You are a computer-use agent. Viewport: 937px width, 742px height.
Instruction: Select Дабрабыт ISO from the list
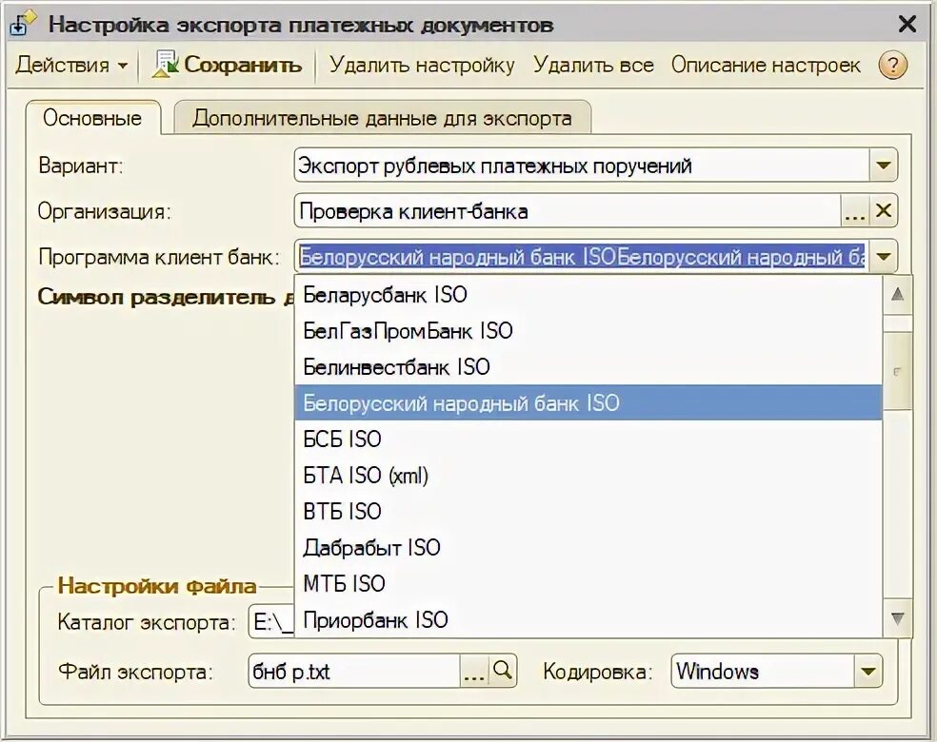pos(588,547)
